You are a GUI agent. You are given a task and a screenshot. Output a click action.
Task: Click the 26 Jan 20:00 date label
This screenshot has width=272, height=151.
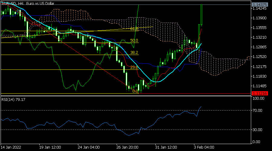tap(127, 147)
